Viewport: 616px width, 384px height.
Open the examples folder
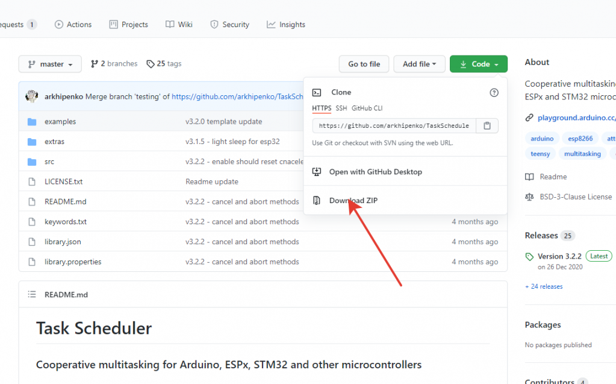(60, 122)
